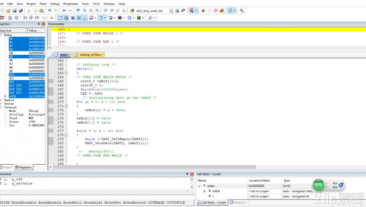Close the Registers panel
This screenshot has width=366, height=207.
coord(43,24)
